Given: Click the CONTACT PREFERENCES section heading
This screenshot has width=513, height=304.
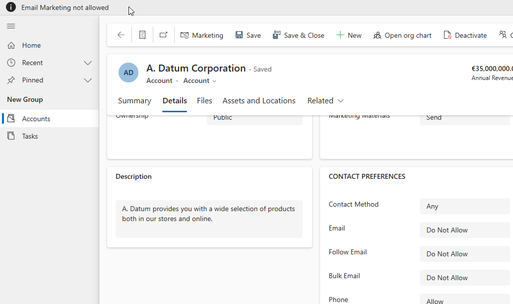Looking at the screenshot, I should click(x=367, y=176).
